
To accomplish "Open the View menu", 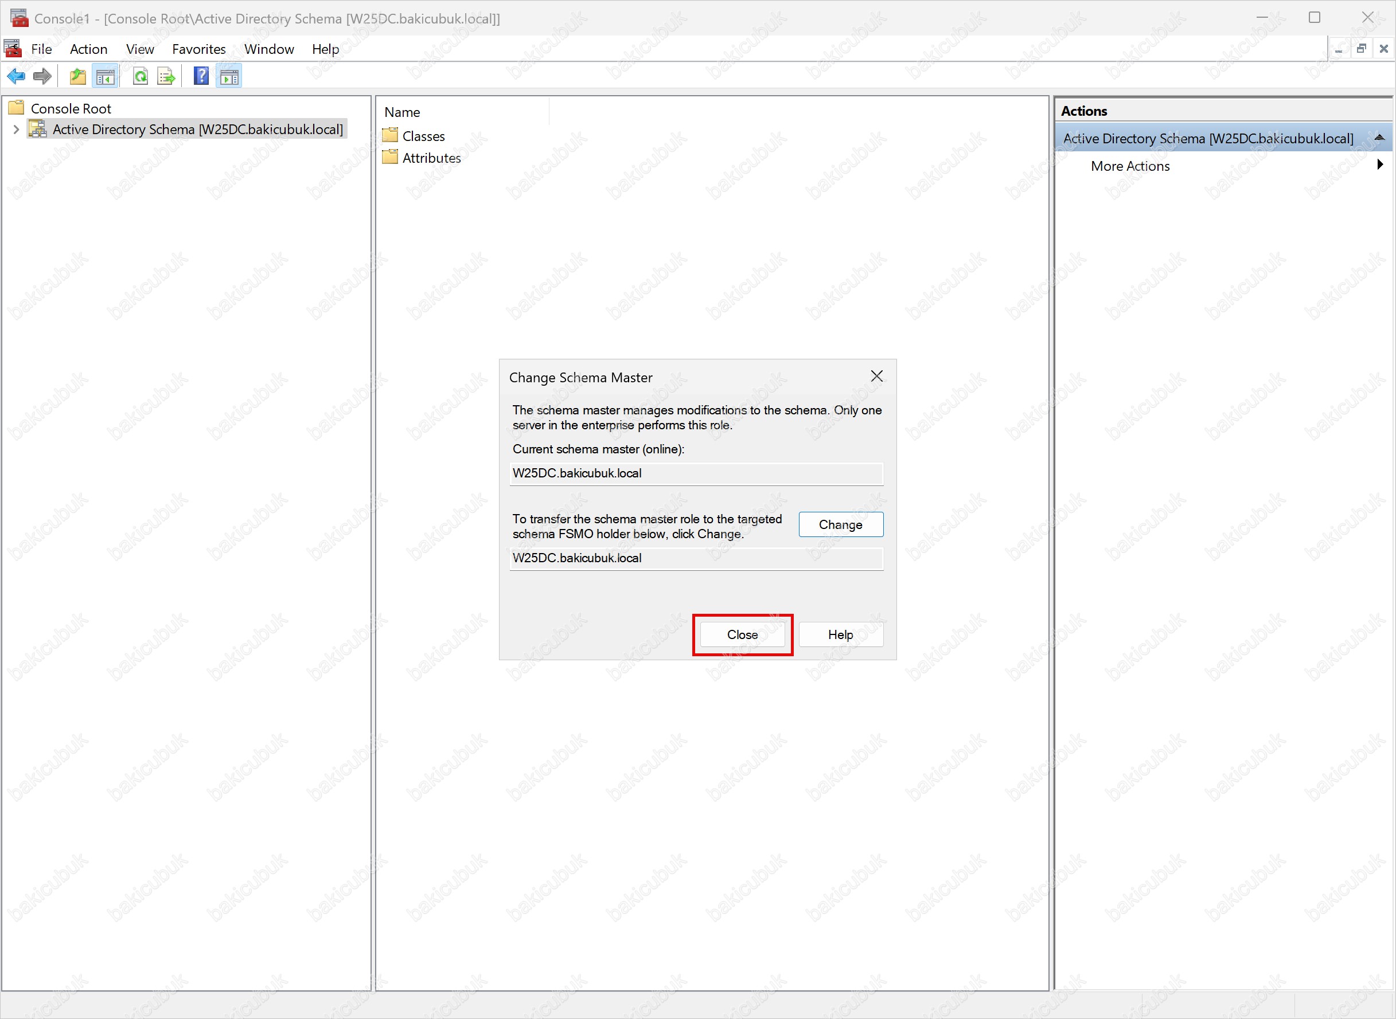I will coord(140,49).
